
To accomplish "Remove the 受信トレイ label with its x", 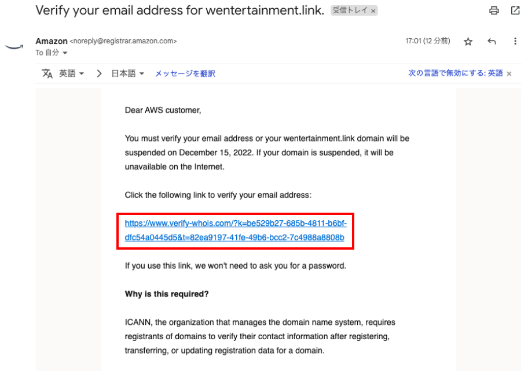I will 373,11.
